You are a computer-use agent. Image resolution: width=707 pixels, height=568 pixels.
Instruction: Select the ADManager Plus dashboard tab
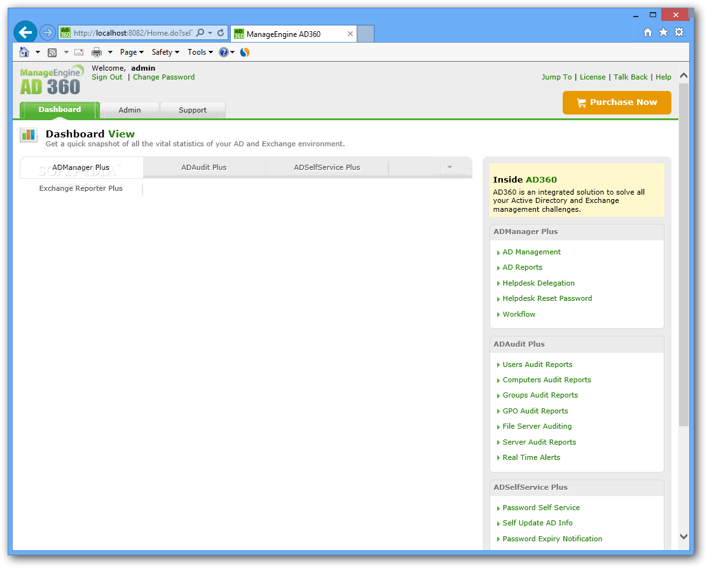click(x=81, y=167)
